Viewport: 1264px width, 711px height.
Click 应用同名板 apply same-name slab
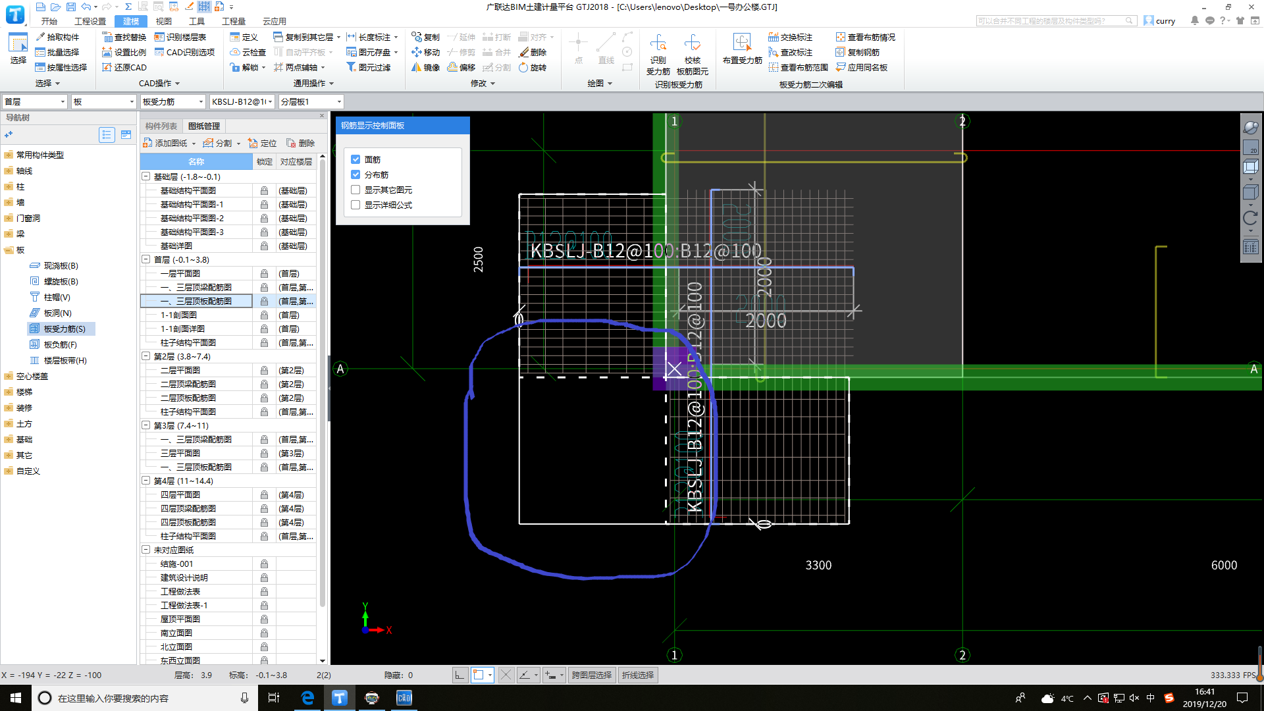[x=862, y=67]
